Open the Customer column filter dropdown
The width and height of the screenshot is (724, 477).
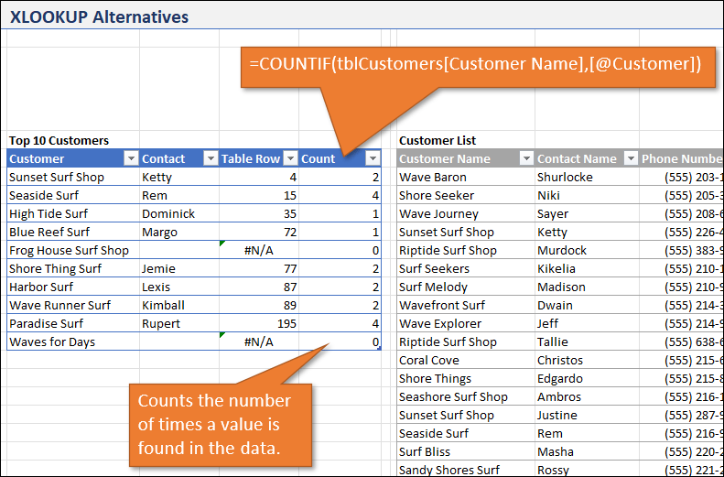(x=130, y=158)
